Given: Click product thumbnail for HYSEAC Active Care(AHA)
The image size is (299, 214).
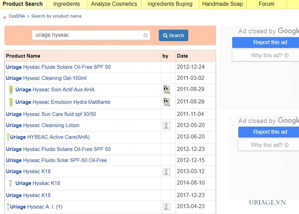Looking at the screenshot, I should click(x=8, y=137).
